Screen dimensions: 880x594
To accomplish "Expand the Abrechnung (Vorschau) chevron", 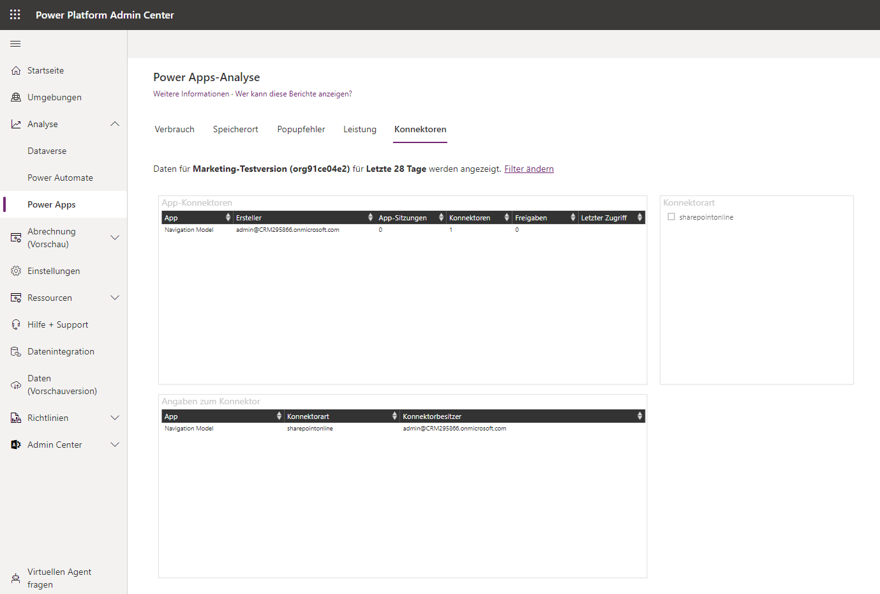I will (x=115, y=238).
